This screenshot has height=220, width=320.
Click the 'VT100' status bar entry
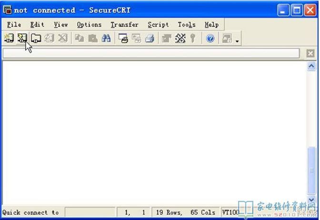pos(230,212)
